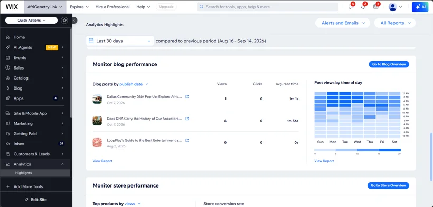This screenshot has height=207, width=433.
Task: Click the heatmap color scale legend bar
Action: click(357, 150)
